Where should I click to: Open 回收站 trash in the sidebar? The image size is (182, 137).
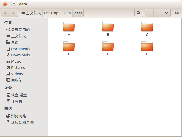[17, 80]
